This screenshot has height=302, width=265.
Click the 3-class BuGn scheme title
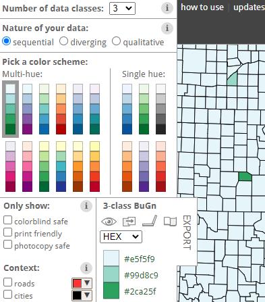pyautogui.click(x=129, y=206)
